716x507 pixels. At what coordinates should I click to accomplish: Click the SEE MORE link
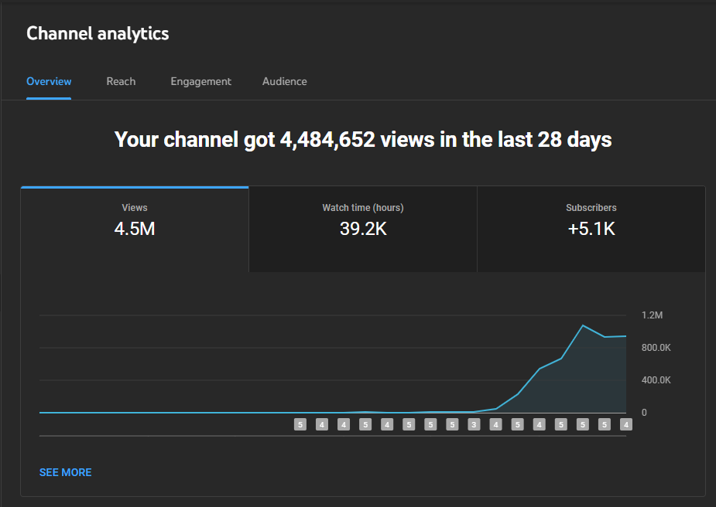66,472
